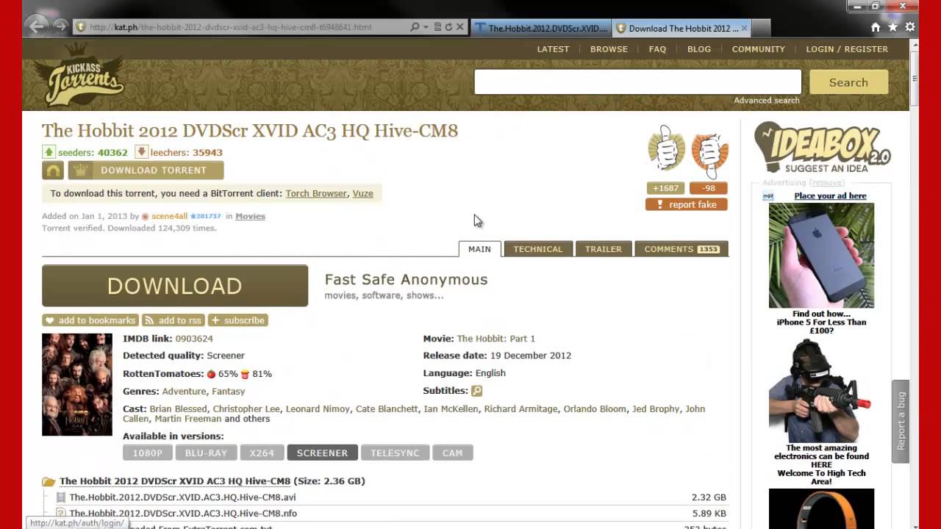Switch to The.Hobbit.2012.DVDScr.XVID browser tab
941x529 pixels.
(x=540, y=28)
